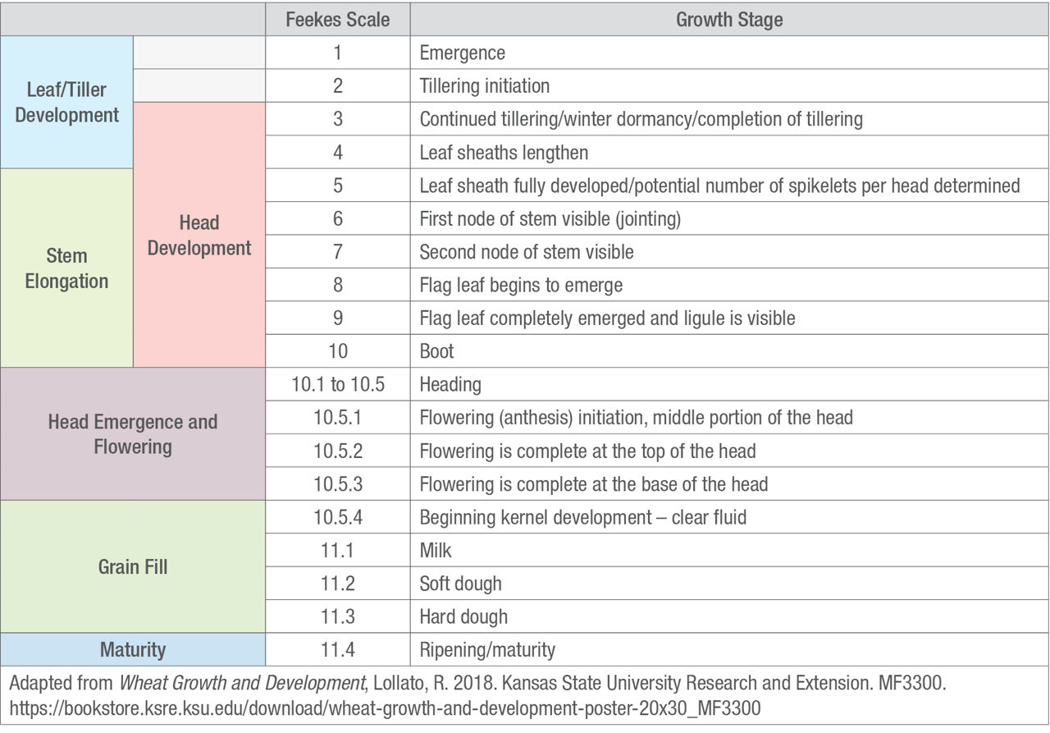Select 'Flag leaf begins to emerge' row
This screenshot has width=1050, height=733.
pos(521,286)
